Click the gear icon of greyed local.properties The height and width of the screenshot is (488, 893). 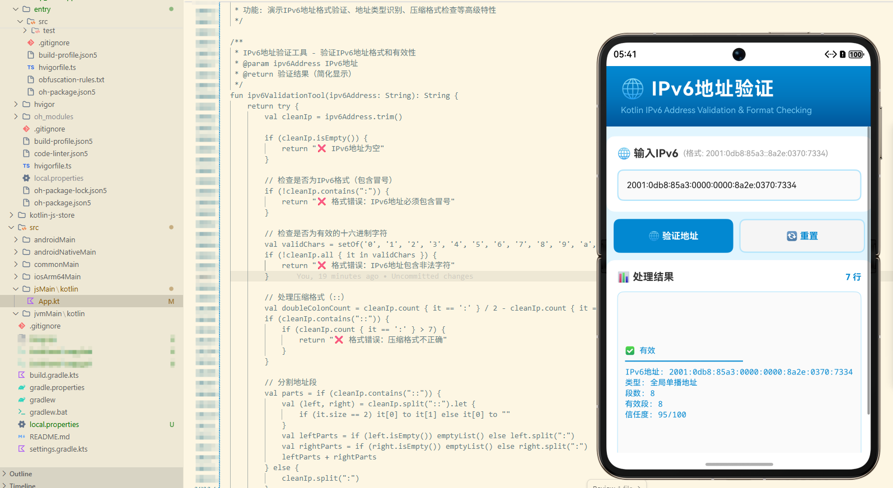coord(26,178)
